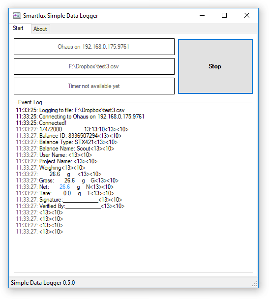
Task: Click the Signature log line
Action: pos(69,200)
